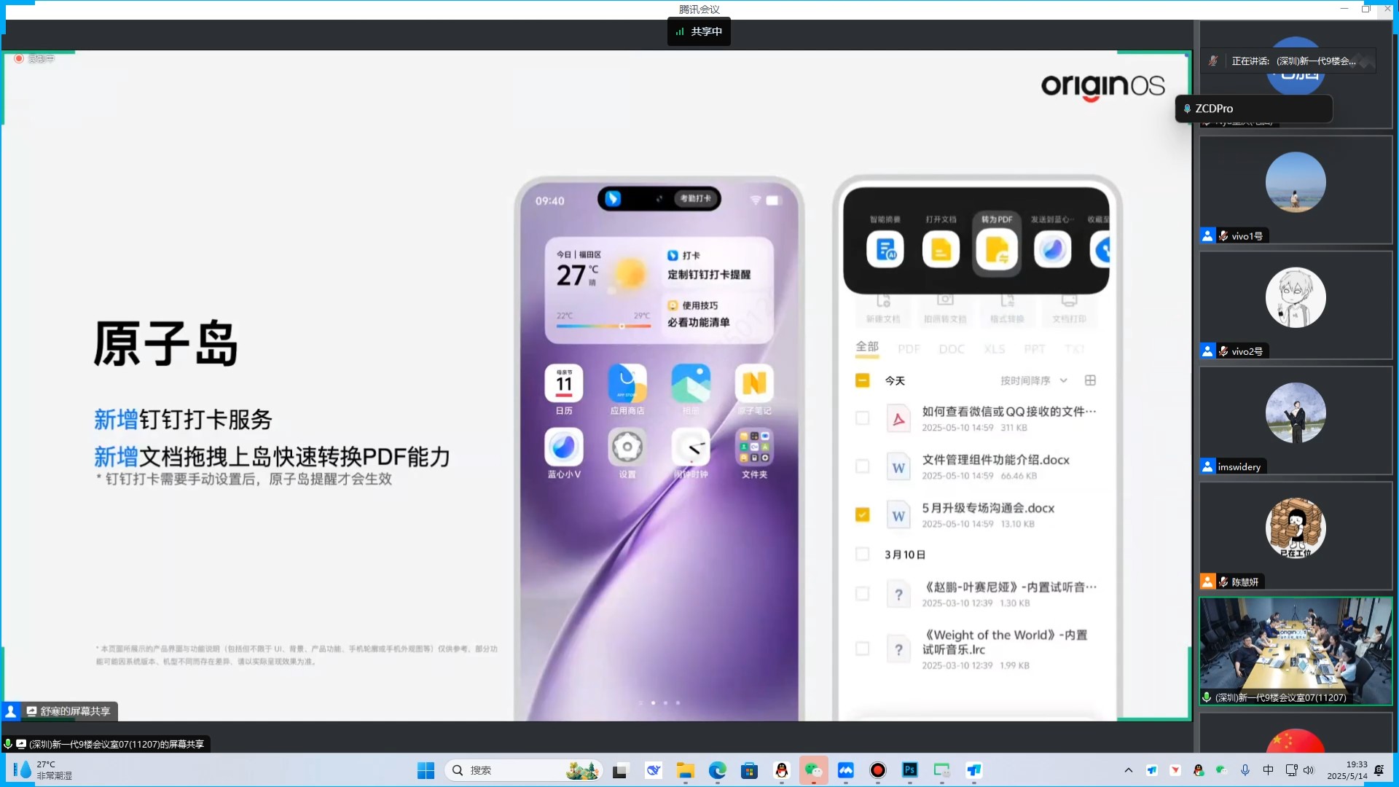Click the 定制钉钉打卡提醒 widget card
Screen dimensions: 1399x787
click(x=718, y=266)
